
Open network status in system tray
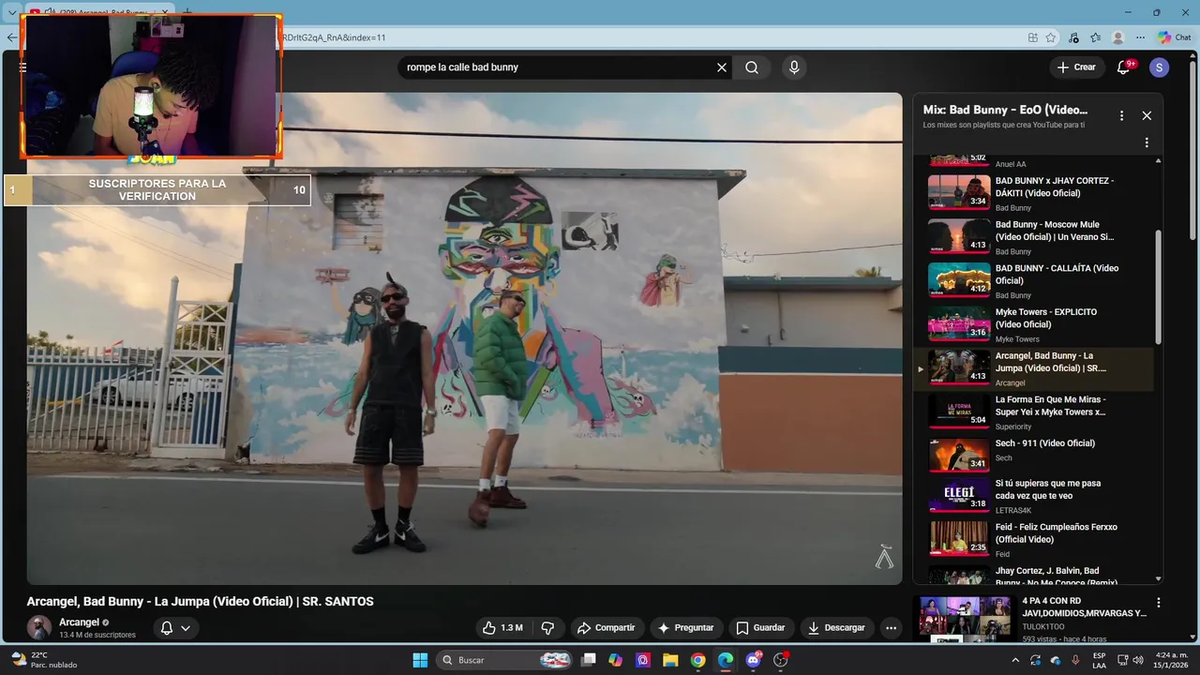(x=1122, y=660)
